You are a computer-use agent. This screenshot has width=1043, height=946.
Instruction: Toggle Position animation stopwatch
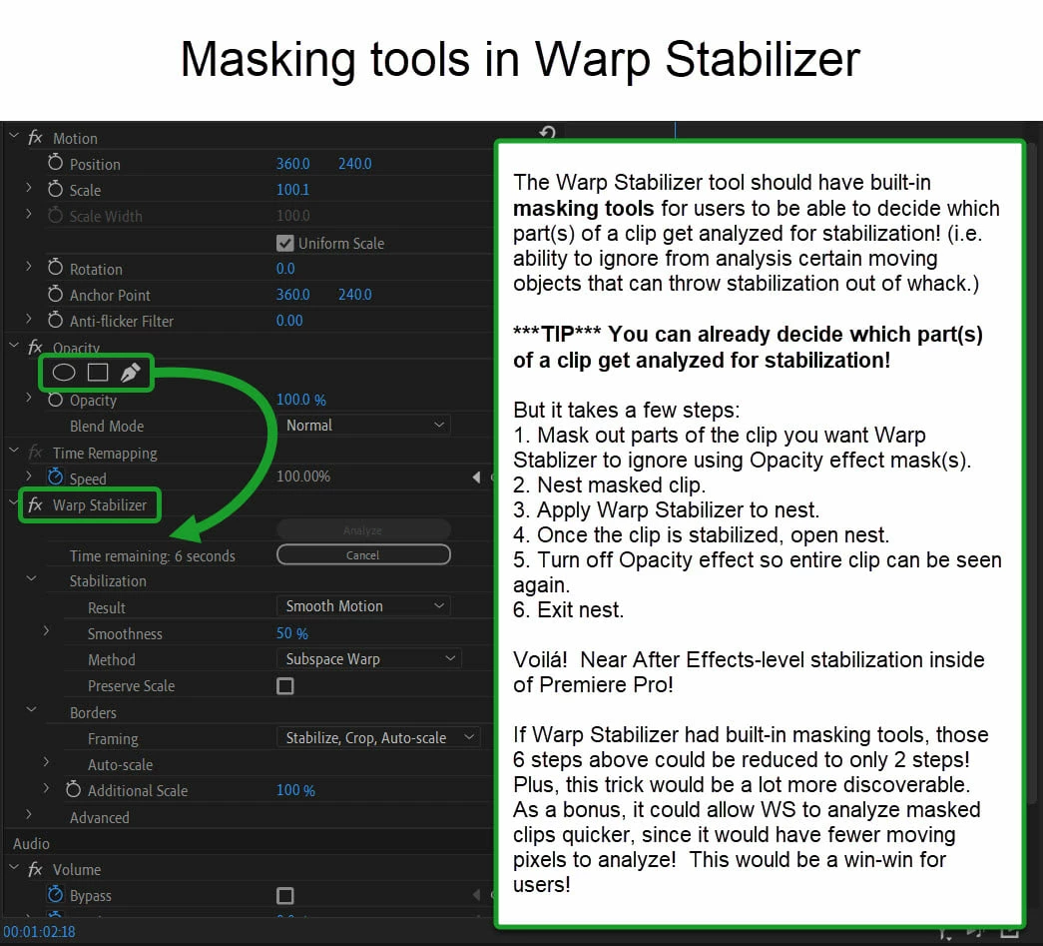55,163
